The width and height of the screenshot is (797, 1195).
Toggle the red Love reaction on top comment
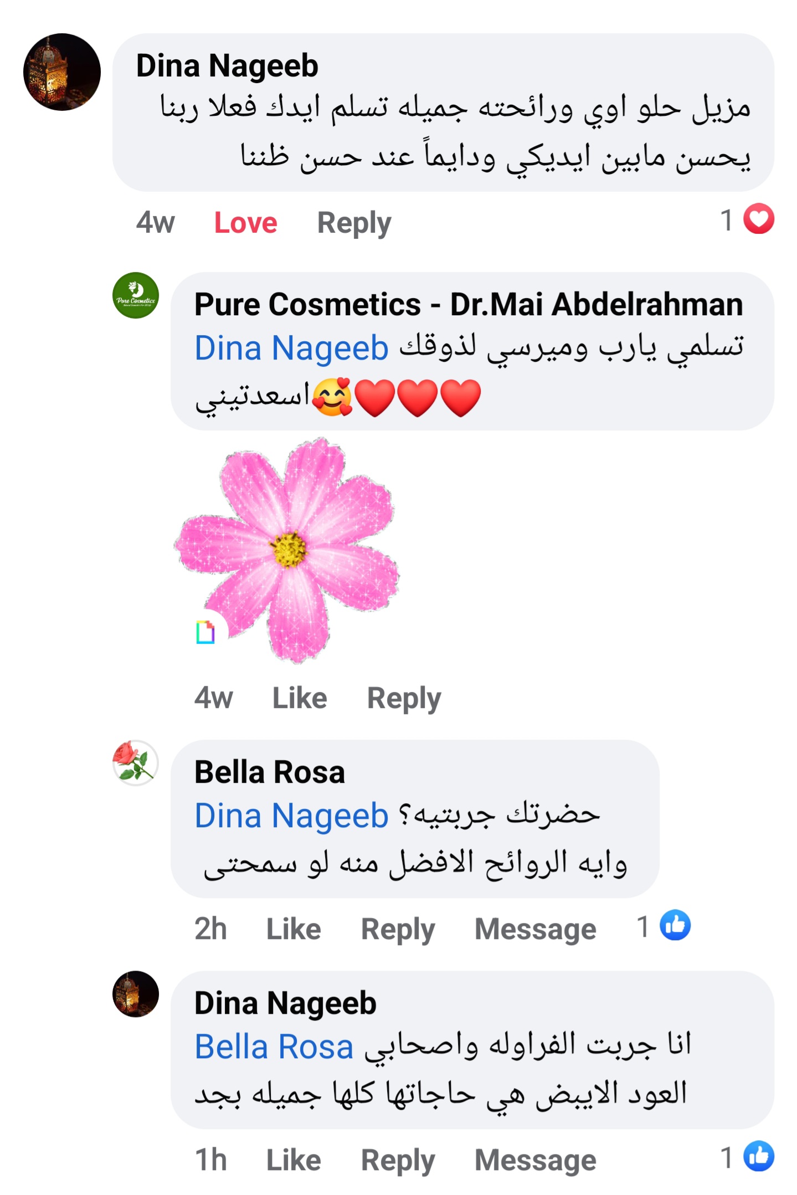245,223
